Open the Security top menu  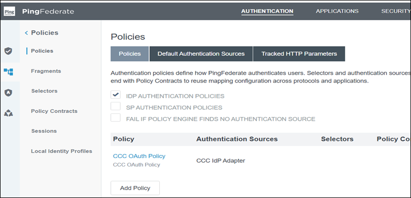tap(396, 11)
